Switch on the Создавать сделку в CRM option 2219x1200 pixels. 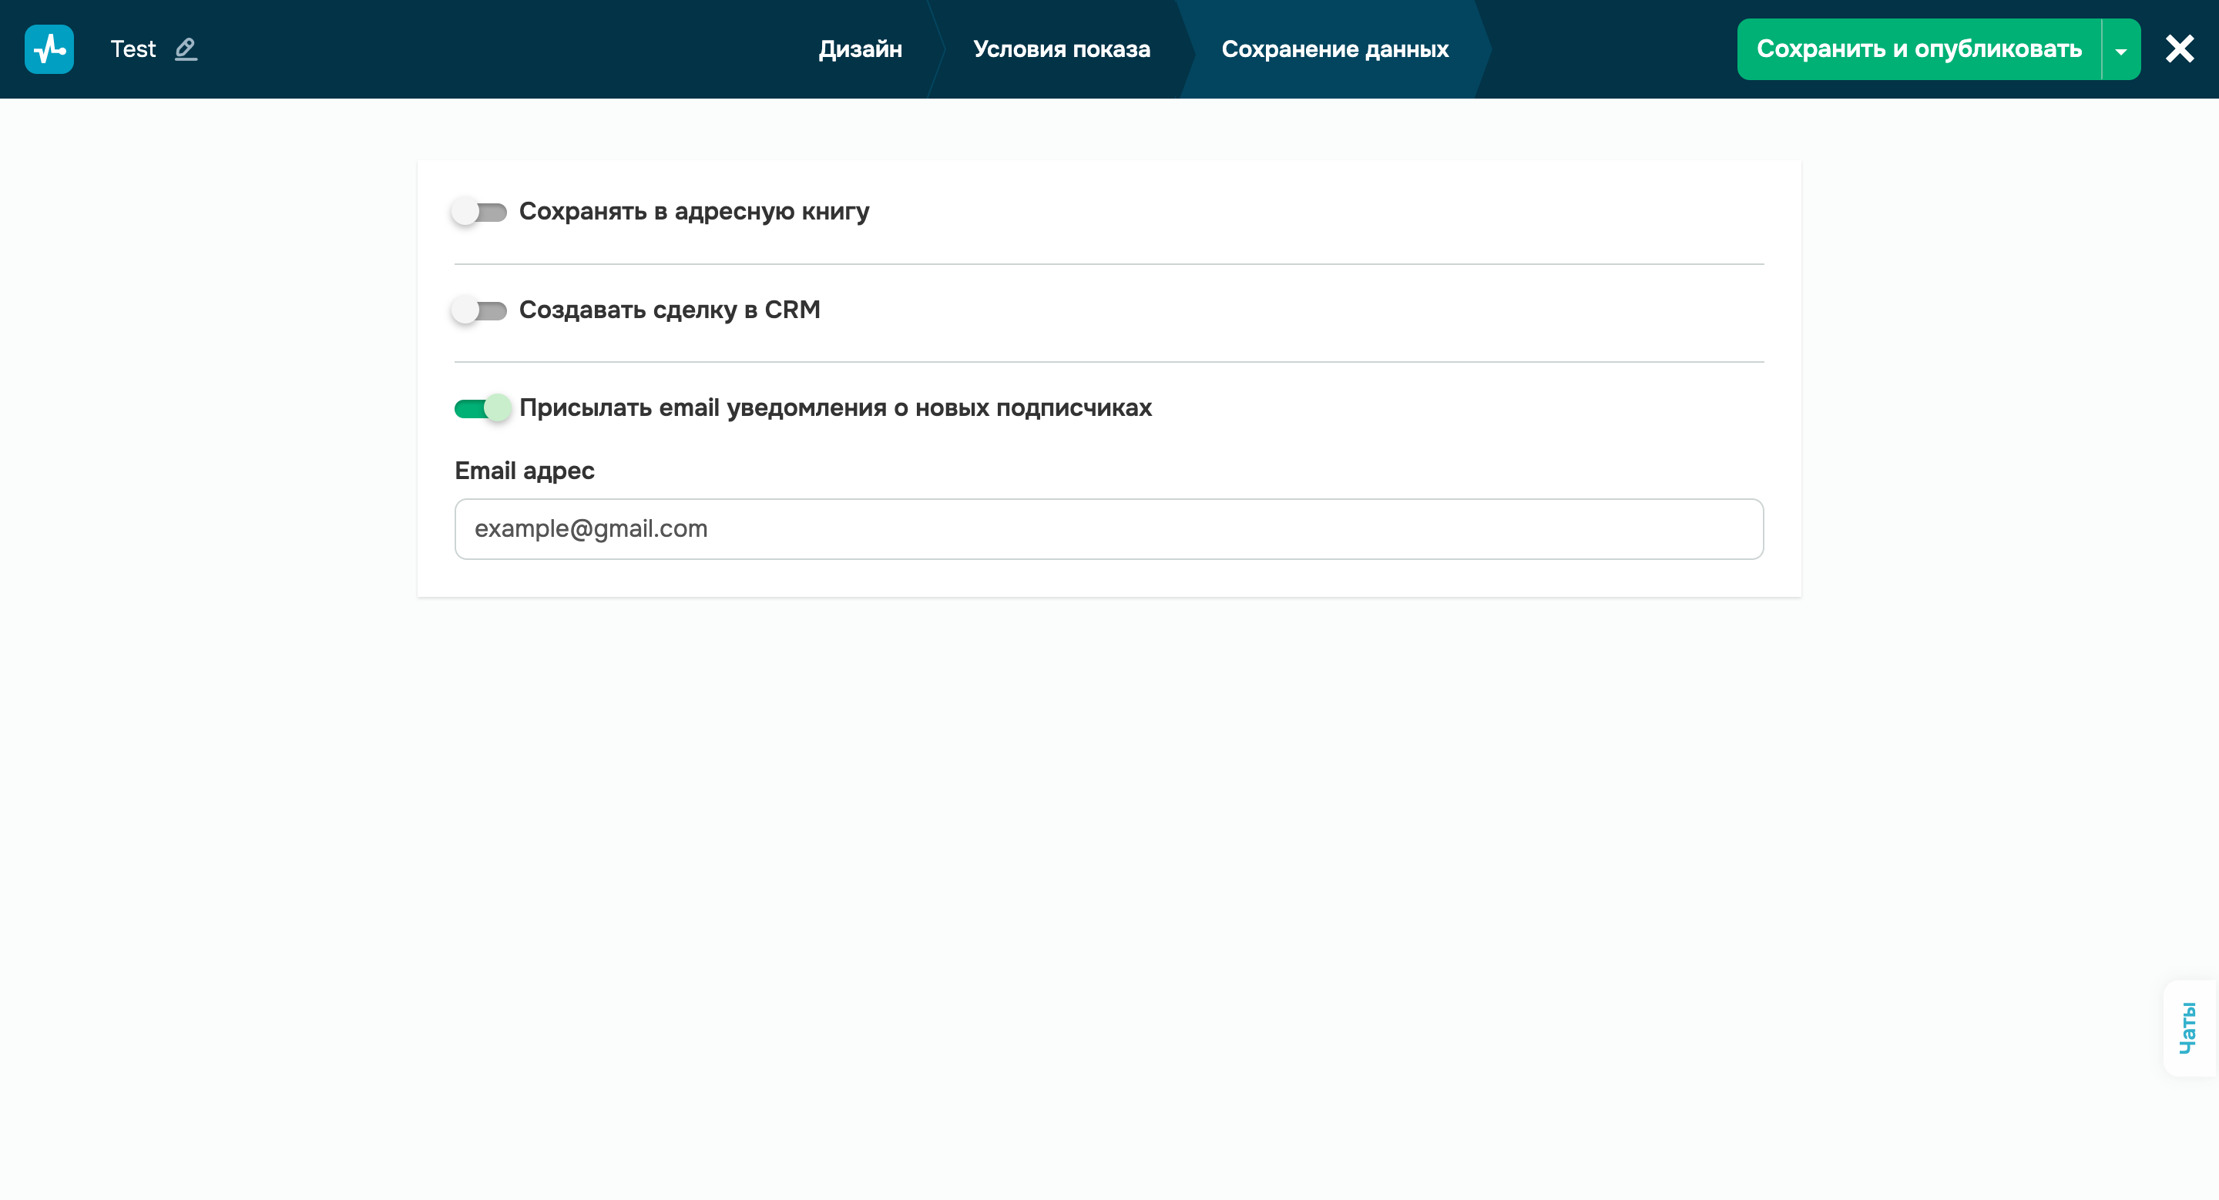coord(481,310)
